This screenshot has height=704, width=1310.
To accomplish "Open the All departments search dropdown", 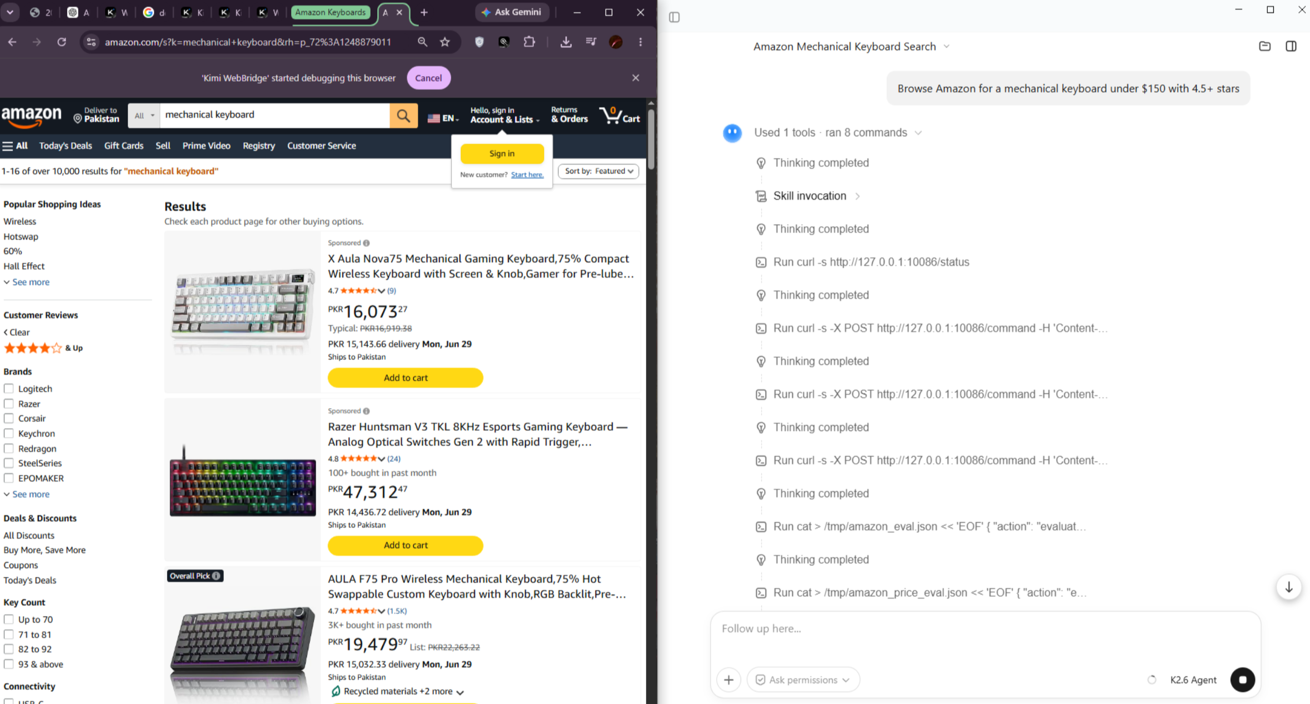I will tap(144, 115).
